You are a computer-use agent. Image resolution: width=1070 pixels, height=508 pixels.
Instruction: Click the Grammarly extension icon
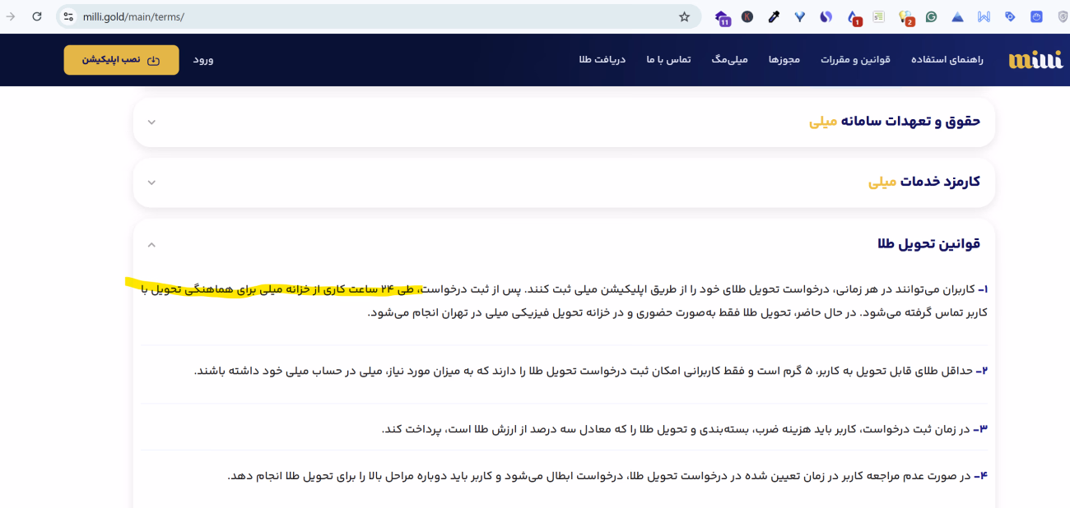coord(931,16)
